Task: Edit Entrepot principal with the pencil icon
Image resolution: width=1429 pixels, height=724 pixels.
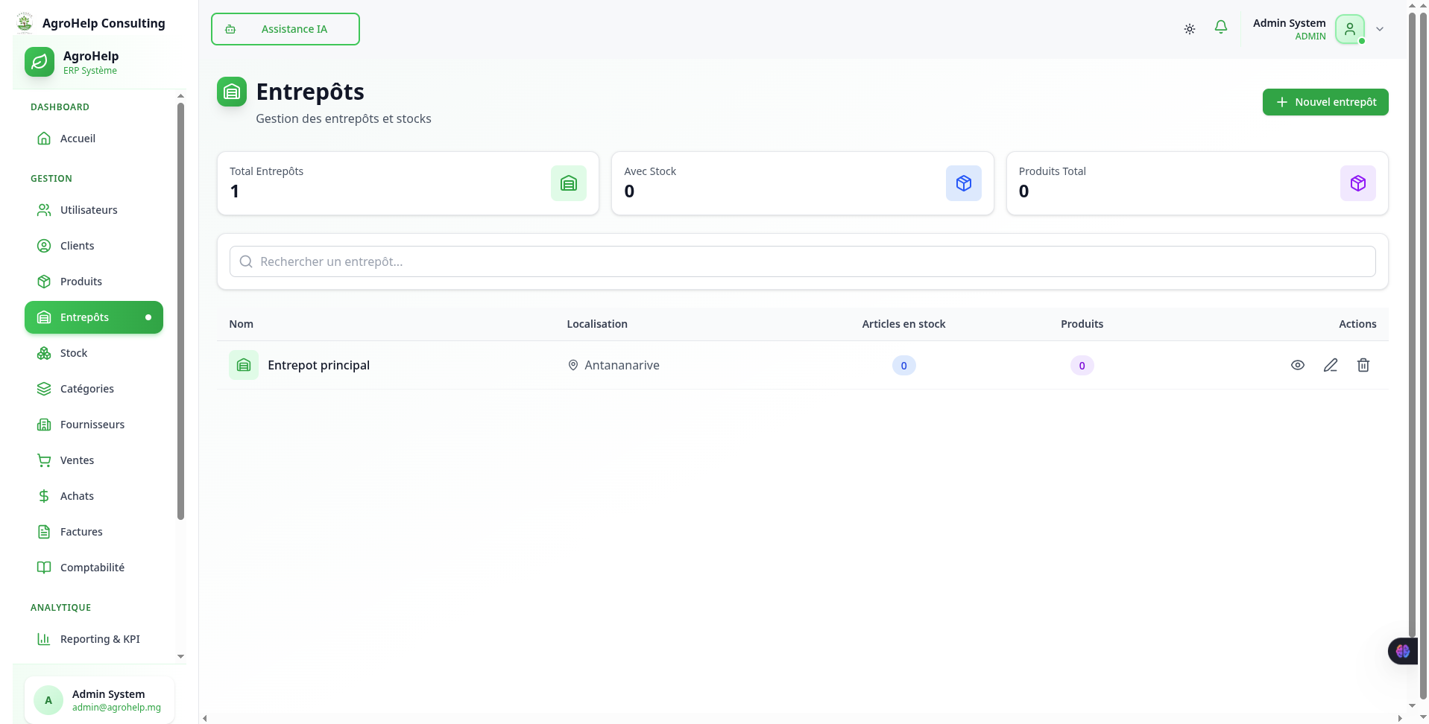Action: pos(1330,365)
